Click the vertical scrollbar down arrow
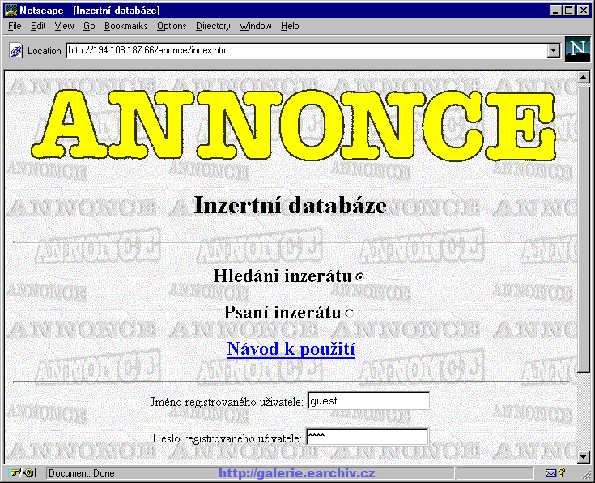Screen dimensions: 595x483 coord(583,456)
